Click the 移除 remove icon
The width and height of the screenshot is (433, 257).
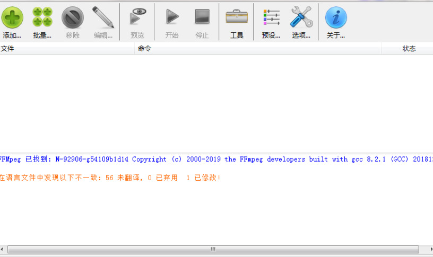[73, 17]
